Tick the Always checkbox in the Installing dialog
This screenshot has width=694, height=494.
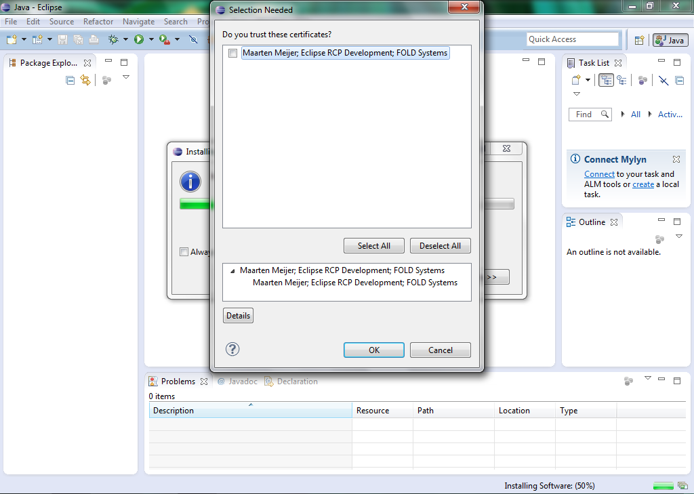pos(184,252)
